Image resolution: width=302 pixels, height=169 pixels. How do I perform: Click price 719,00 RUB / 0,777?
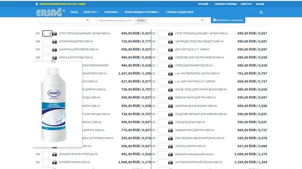(x=136, y=42)
